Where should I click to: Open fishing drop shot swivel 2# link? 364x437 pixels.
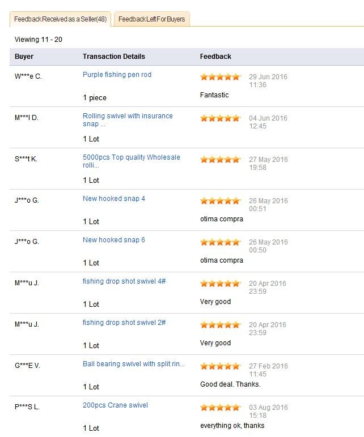(124, 323)
